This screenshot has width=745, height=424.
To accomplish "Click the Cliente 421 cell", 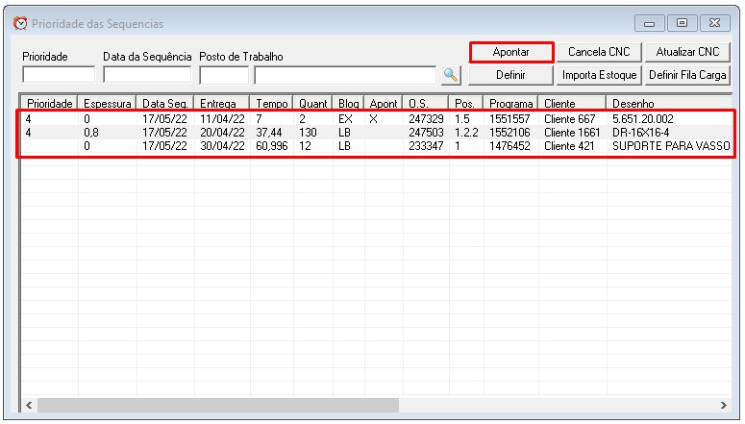I will click(569, 146).
